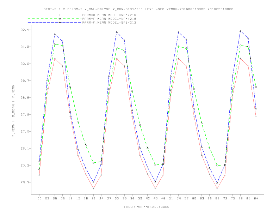Click the circle marker in the green legend line
This screenshot has height=216, width=279.
point(60,19)
